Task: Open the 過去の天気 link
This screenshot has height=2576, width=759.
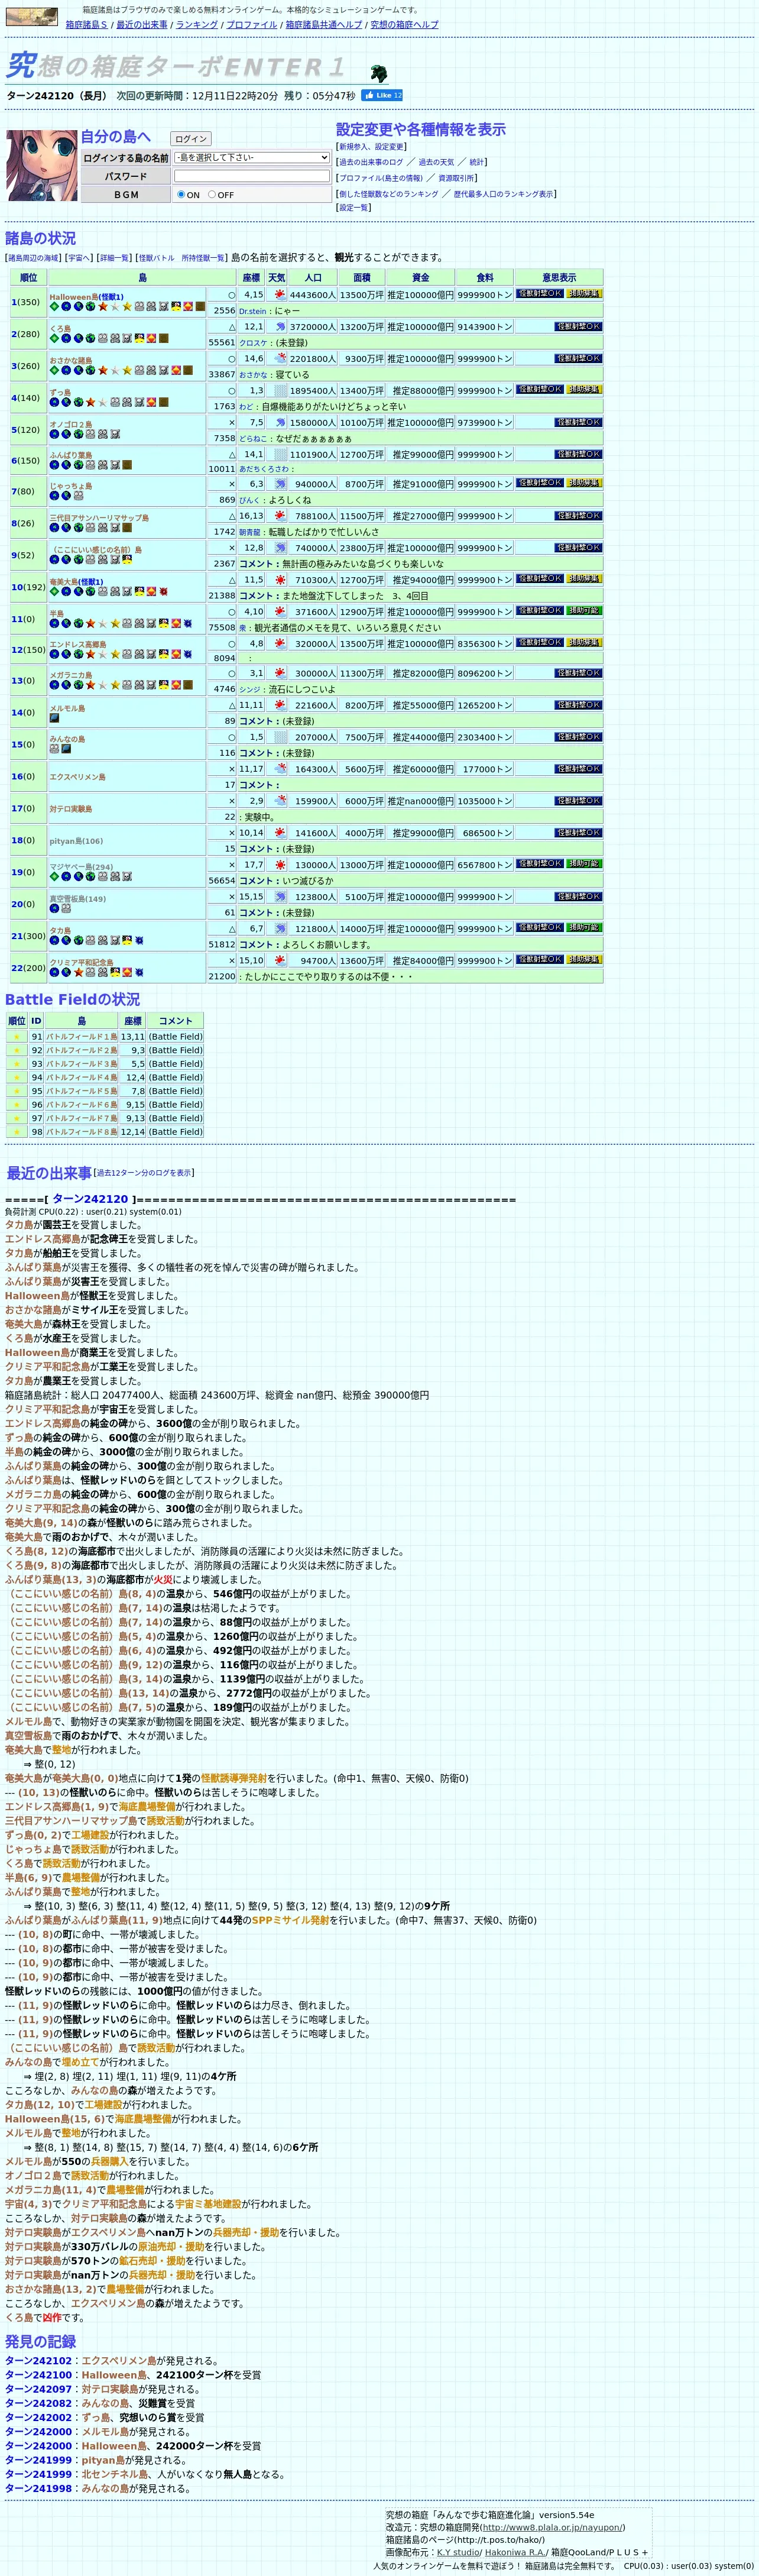Action: pos(436,162)
